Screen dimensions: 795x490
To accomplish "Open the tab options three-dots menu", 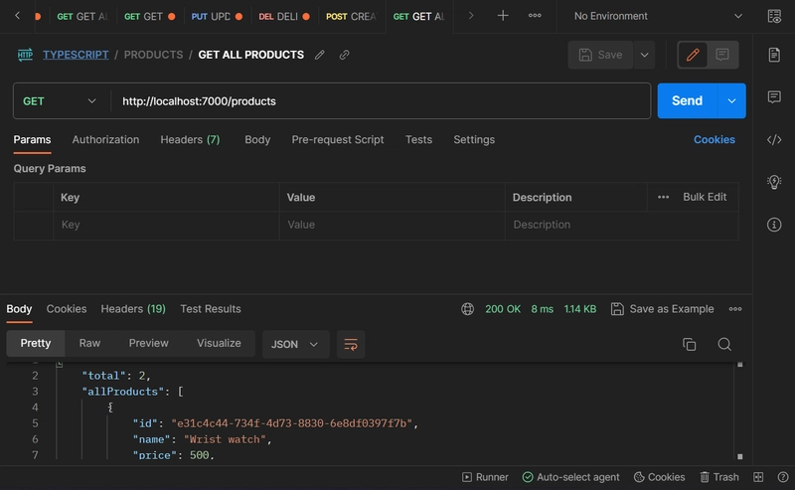I will pyautogui.click(x=535, y=16).
